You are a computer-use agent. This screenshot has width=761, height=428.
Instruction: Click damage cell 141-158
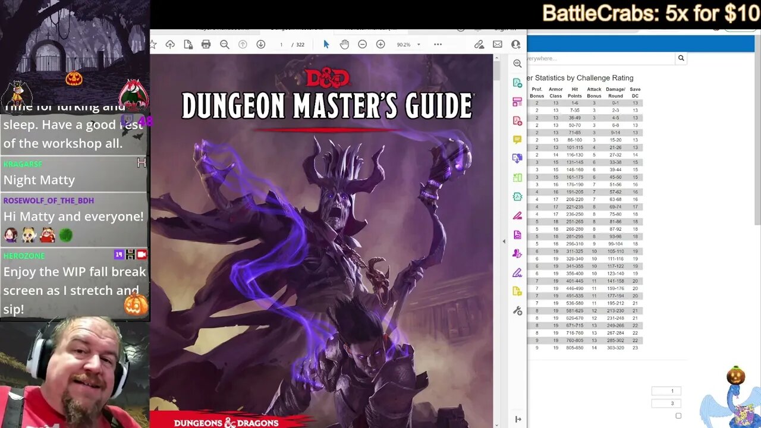615,281
